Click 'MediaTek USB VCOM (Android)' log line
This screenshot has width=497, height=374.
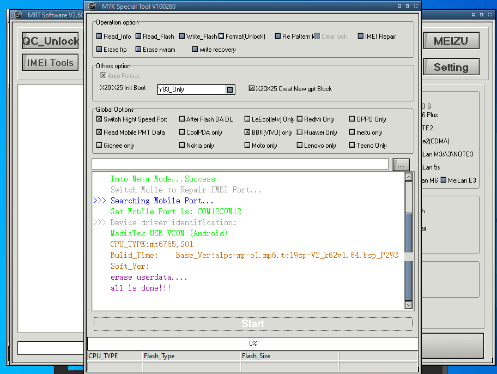168,233
